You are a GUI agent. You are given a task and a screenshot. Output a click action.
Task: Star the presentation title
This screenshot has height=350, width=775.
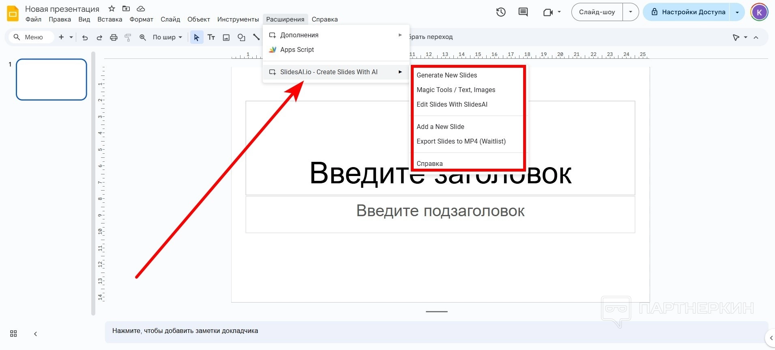point(112,9)
